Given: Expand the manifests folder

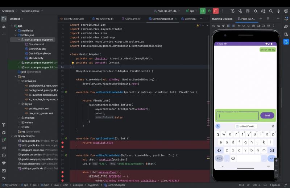Looking at the screenshot, I should coord(16,30).
